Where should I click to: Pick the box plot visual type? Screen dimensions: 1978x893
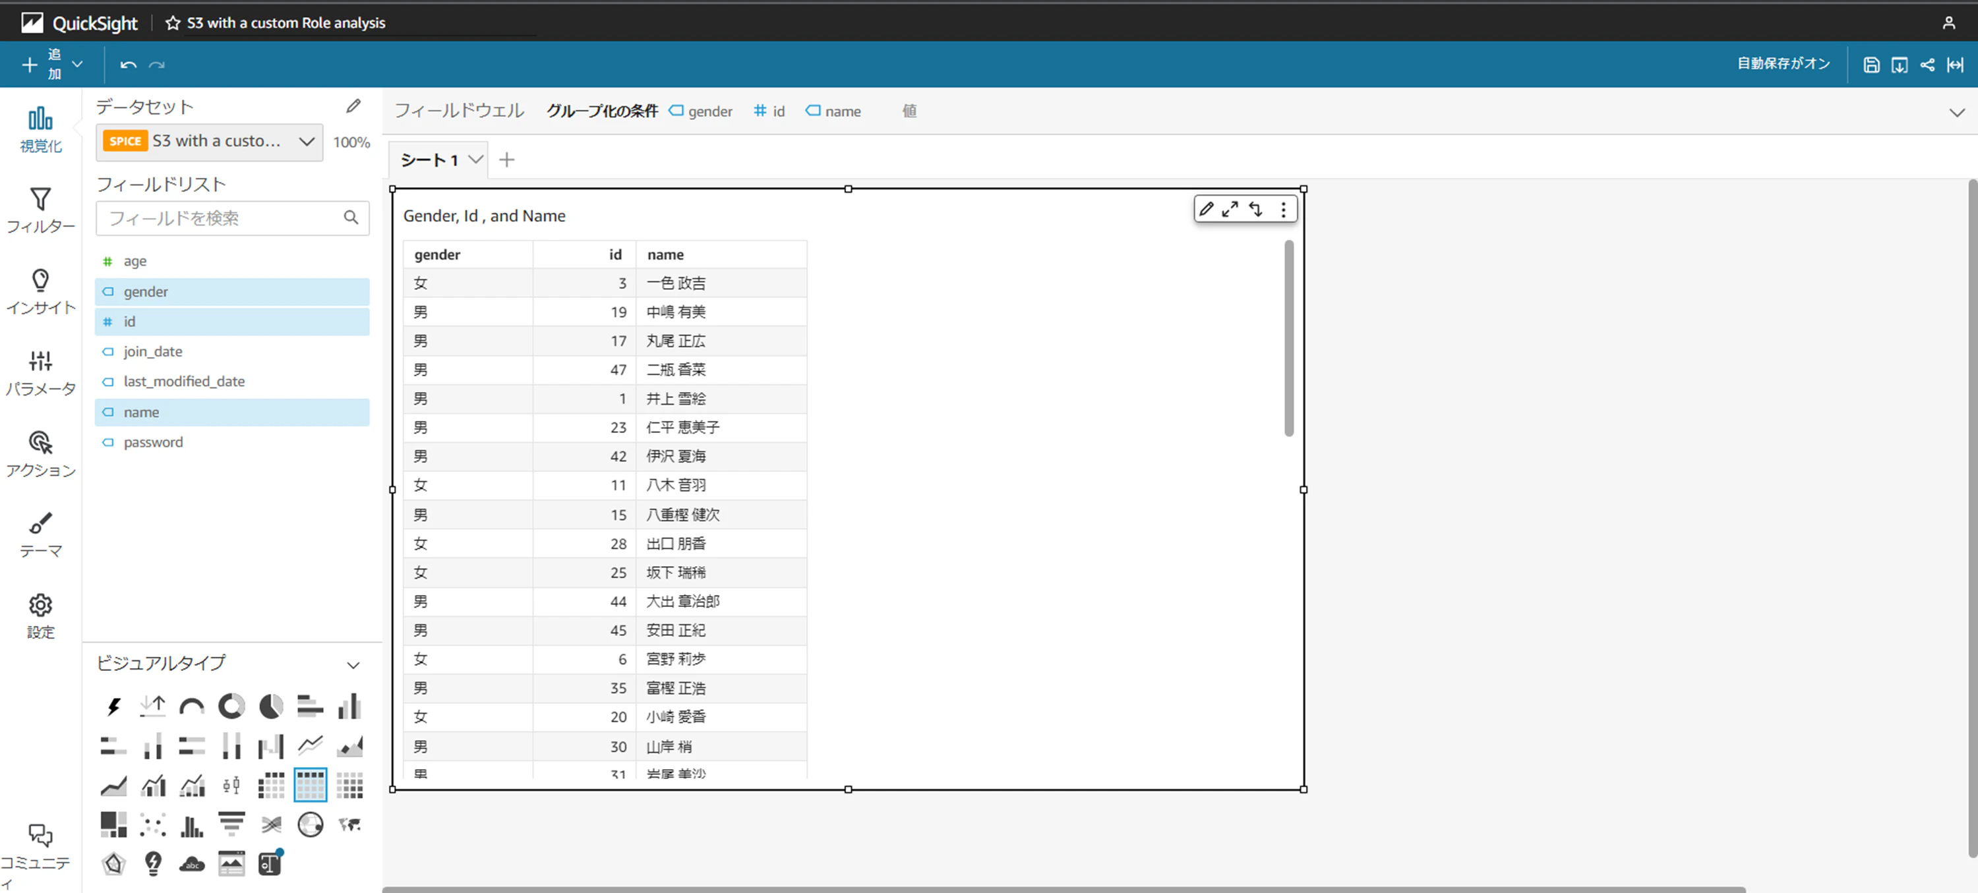tap(231, 785)
